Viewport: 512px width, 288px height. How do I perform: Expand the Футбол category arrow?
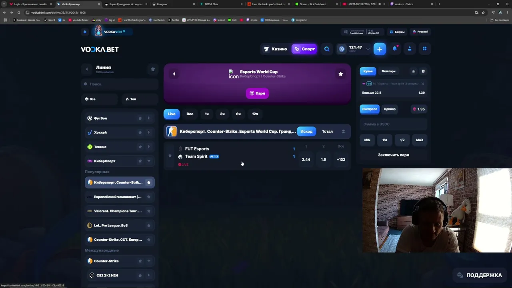click(x=149, y=118)
